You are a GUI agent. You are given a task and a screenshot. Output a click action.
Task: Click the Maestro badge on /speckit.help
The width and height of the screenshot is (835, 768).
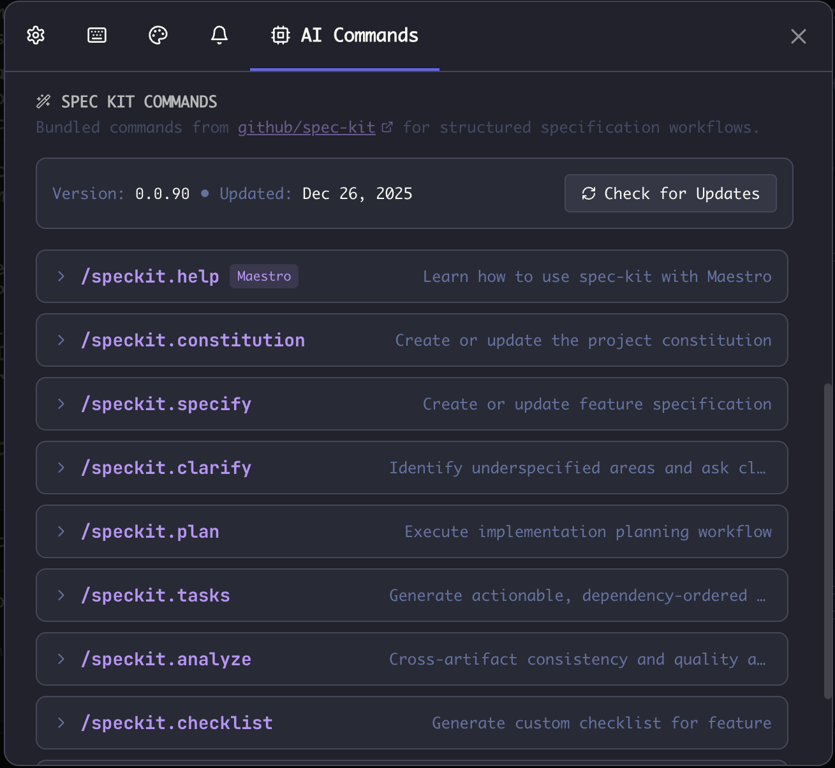pyautogui.click(x=263, y=276)
